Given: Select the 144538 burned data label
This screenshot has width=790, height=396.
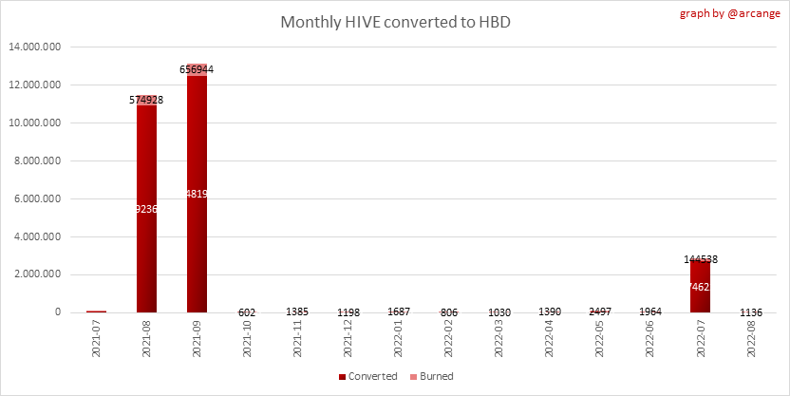Looking at the screenshot, I should [x=702, y=258].
